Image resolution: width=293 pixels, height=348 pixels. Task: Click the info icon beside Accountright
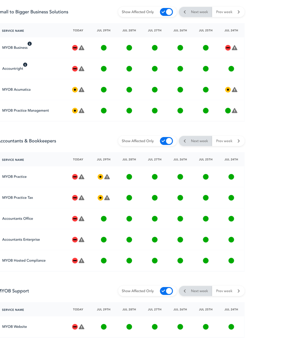click(25, 65)
